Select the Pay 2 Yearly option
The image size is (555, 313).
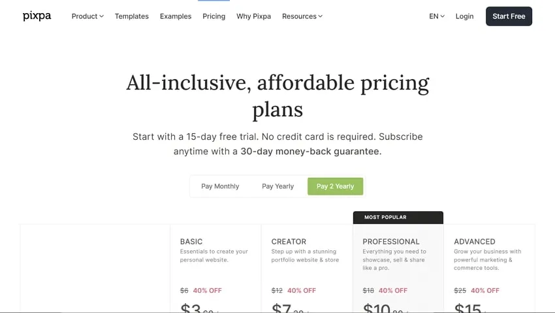335,186
